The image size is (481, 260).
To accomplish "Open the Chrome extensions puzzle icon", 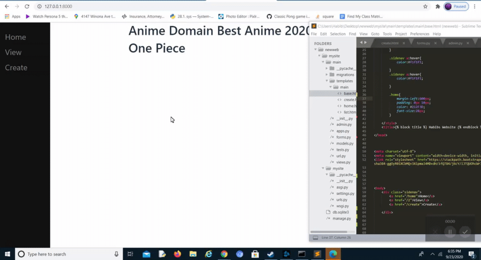I will pyautogui.click(x=438, y=6).
